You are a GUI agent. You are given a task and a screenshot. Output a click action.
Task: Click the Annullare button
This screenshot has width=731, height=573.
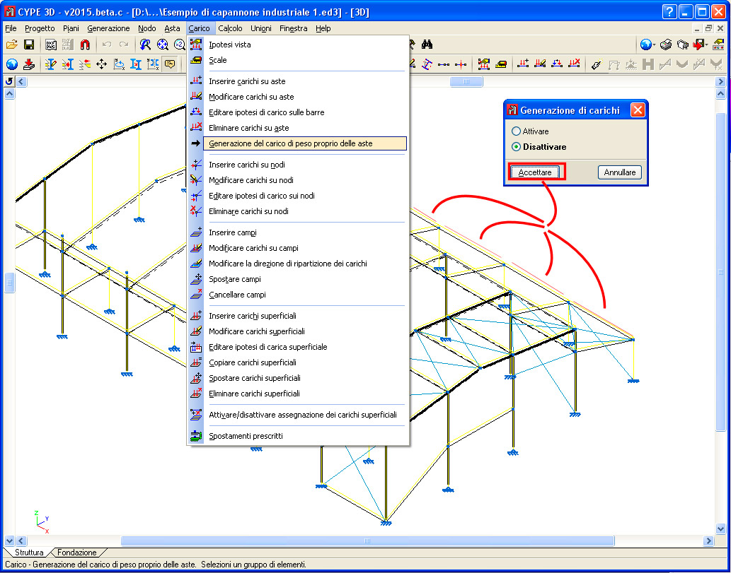[620, 172]
